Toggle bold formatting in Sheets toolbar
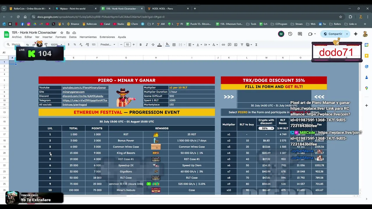This screenshot has height=209, width=372. coord(140,45)
